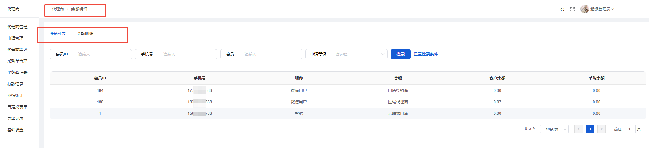This screenshot has height=148, width=649.
Task: Select the 会员列表 tab
Action: [58, 34]
